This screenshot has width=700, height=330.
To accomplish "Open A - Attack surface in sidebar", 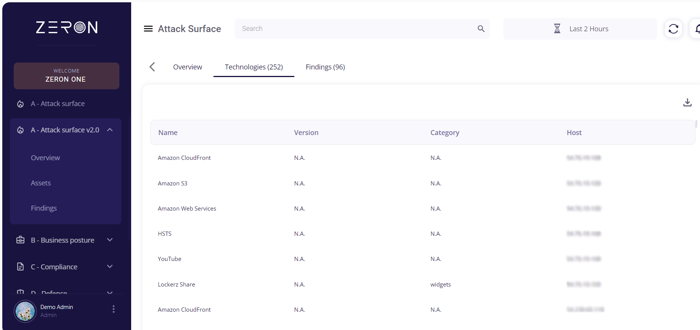I will 58,104.
